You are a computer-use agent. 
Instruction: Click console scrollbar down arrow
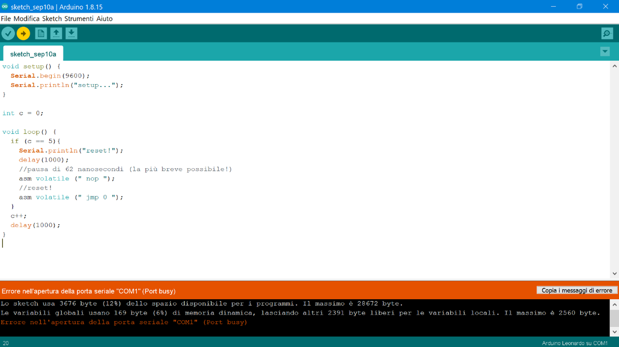615,332
